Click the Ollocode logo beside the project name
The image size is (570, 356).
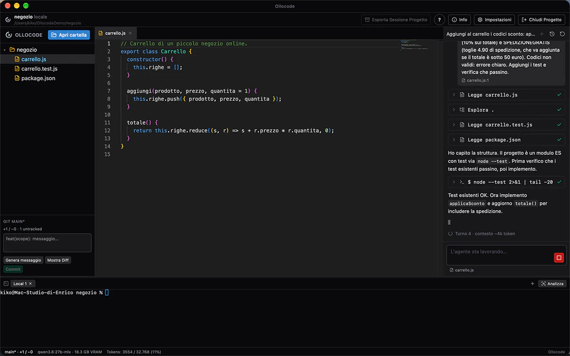(8, 20)
